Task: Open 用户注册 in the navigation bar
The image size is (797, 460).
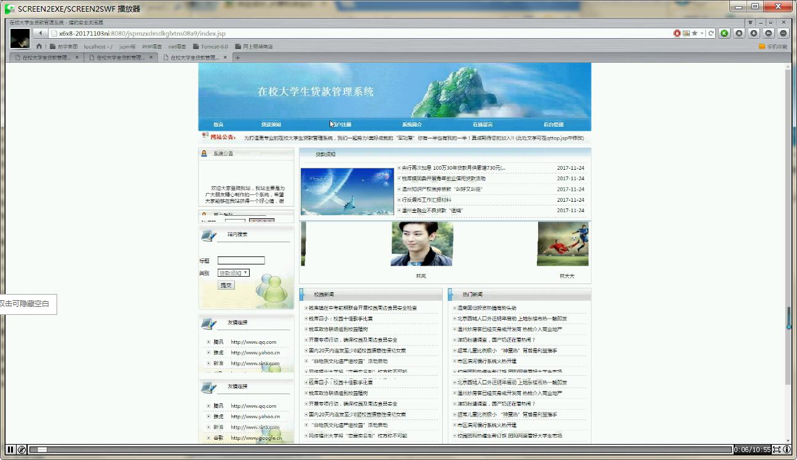Action: 341,124
